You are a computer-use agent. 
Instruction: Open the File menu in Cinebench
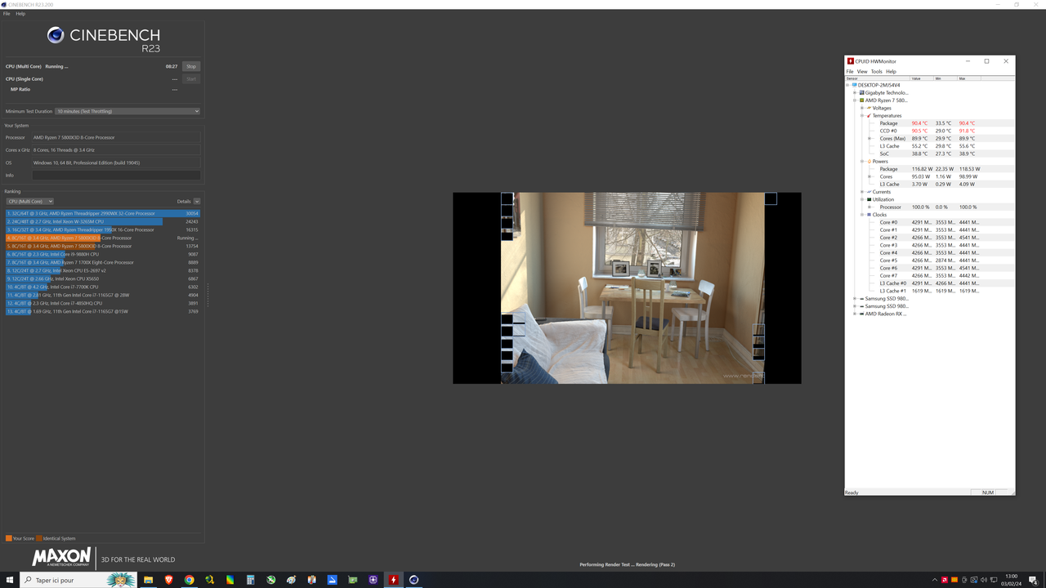[x=7, y=13]
